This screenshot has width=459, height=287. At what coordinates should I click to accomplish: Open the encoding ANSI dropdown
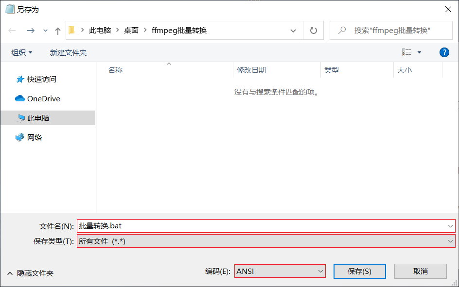tap(280, 271)
